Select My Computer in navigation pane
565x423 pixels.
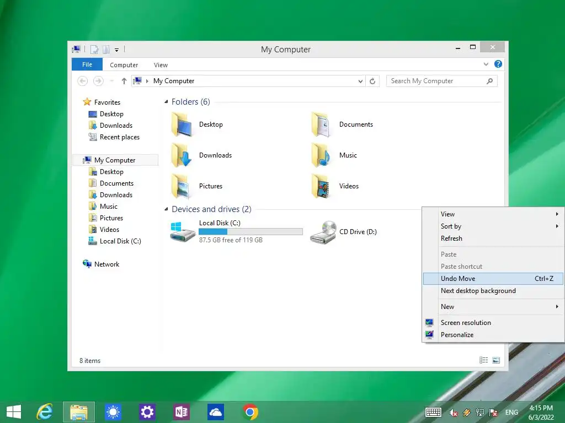coord(115,160)
